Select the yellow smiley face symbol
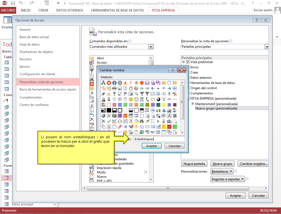Screen dimensions: 281x214 tap(131, 99)
